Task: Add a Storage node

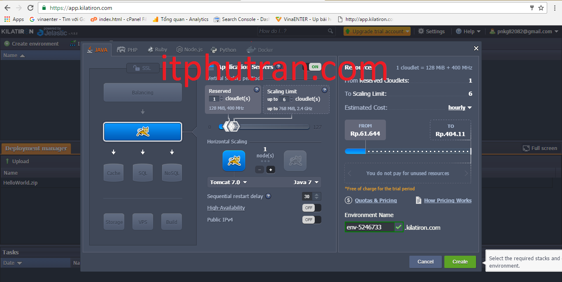Action: 114,222
